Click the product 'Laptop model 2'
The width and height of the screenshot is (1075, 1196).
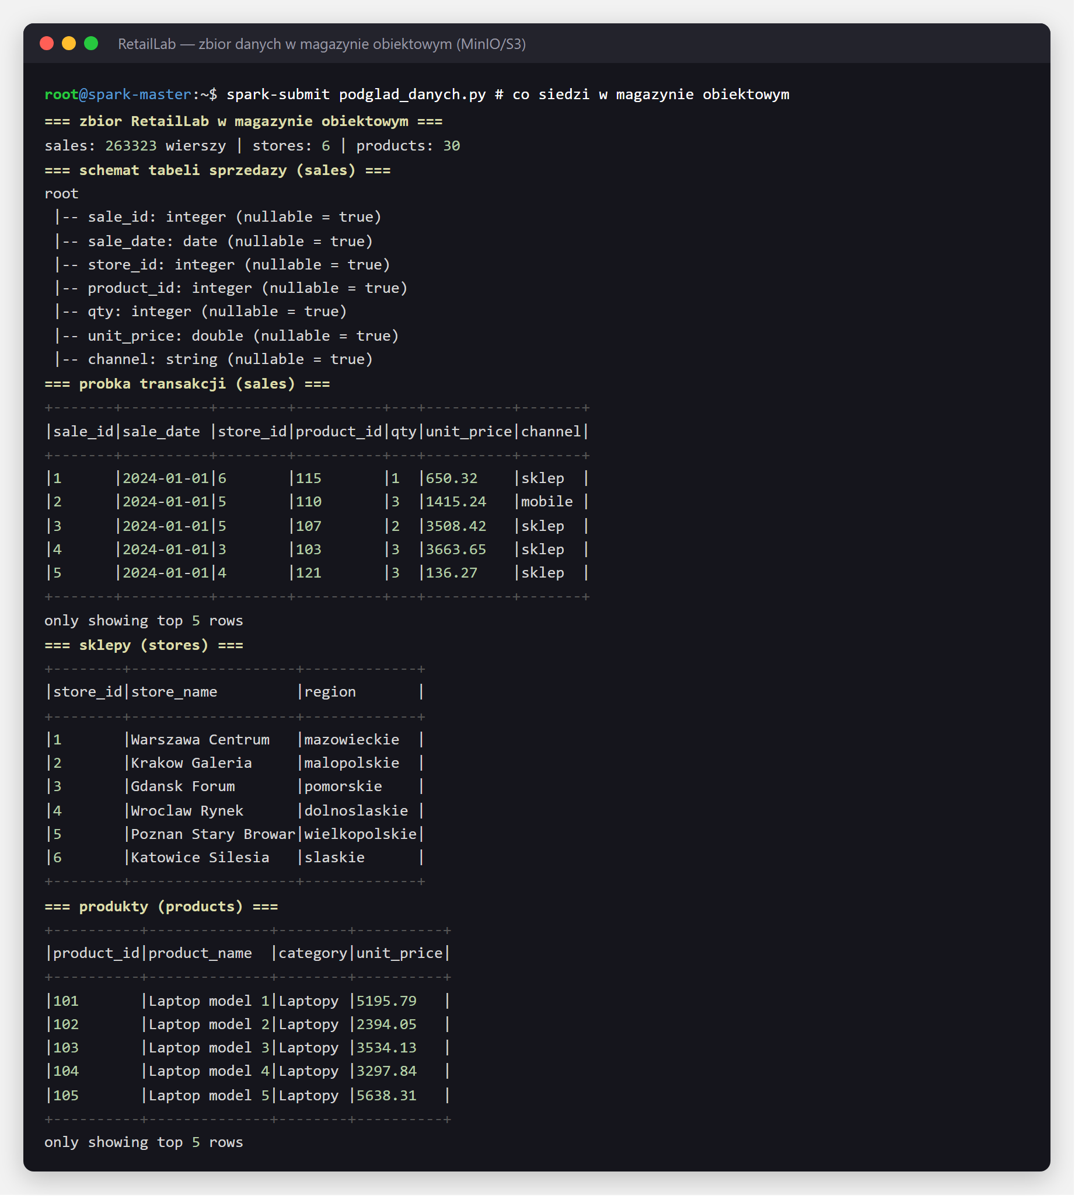pos(209,1025)
